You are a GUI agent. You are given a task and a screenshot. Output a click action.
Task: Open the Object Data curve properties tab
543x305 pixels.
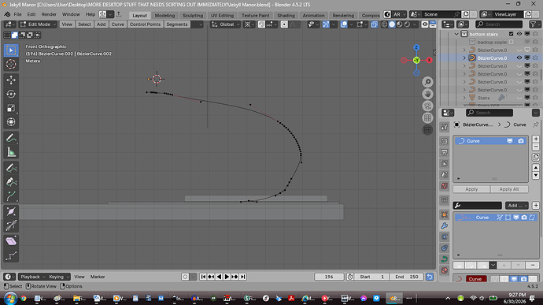[445, 259]
